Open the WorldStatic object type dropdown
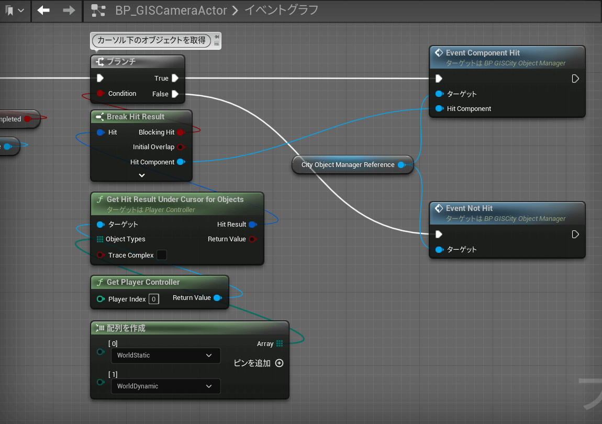Screen dimensions: 602x424 tap(165, 355)
